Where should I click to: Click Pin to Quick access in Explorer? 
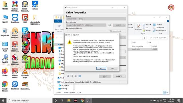pyautogui.click(x=59, y=28)
